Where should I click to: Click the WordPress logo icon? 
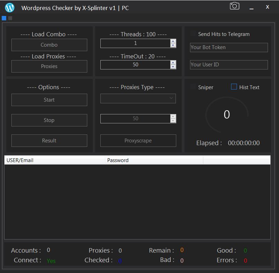10,7
